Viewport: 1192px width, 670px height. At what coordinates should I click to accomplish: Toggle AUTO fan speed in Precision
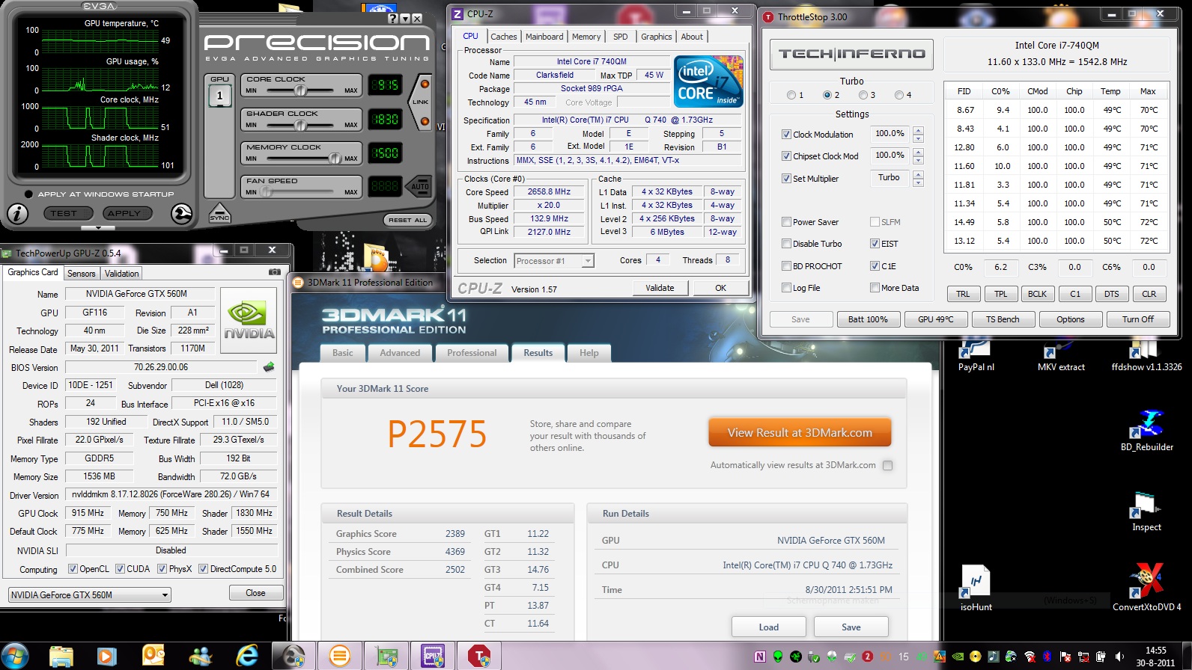420,186
